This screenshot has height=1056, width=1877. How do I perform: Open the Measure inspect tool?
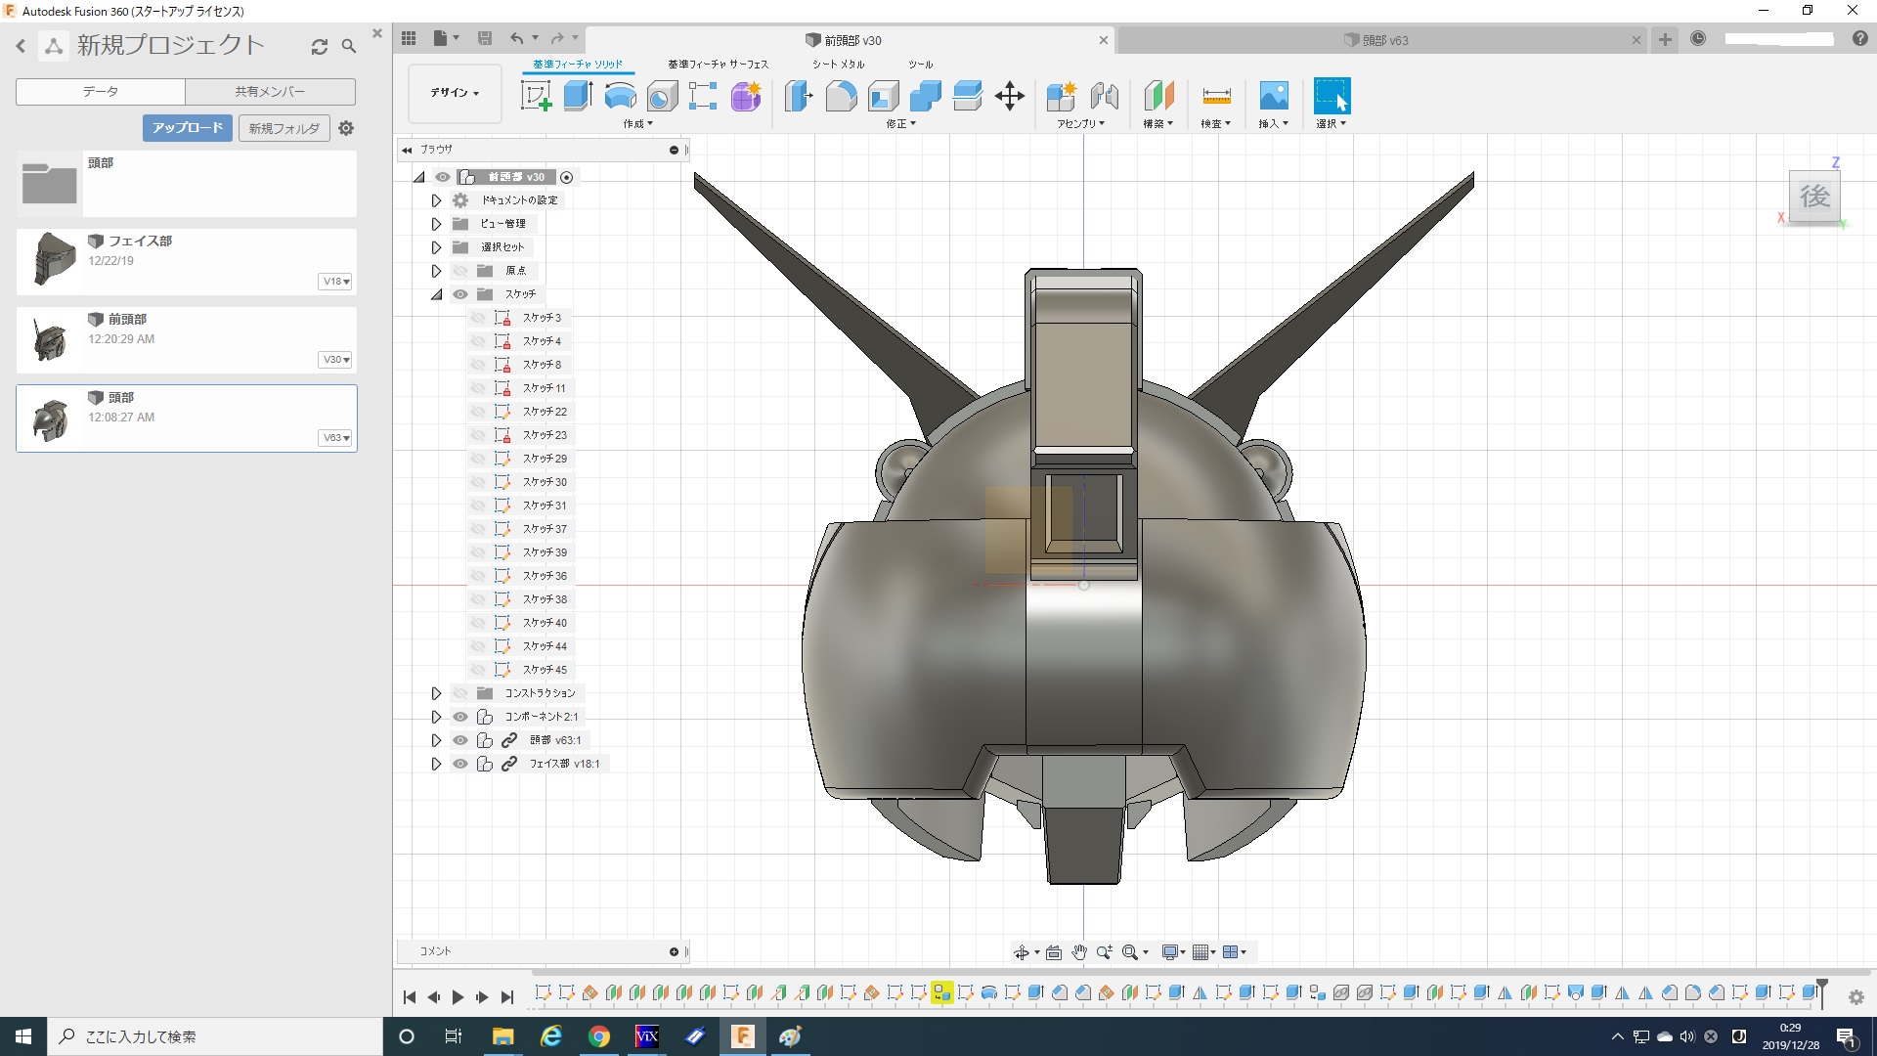click(x=1216, y=96)
